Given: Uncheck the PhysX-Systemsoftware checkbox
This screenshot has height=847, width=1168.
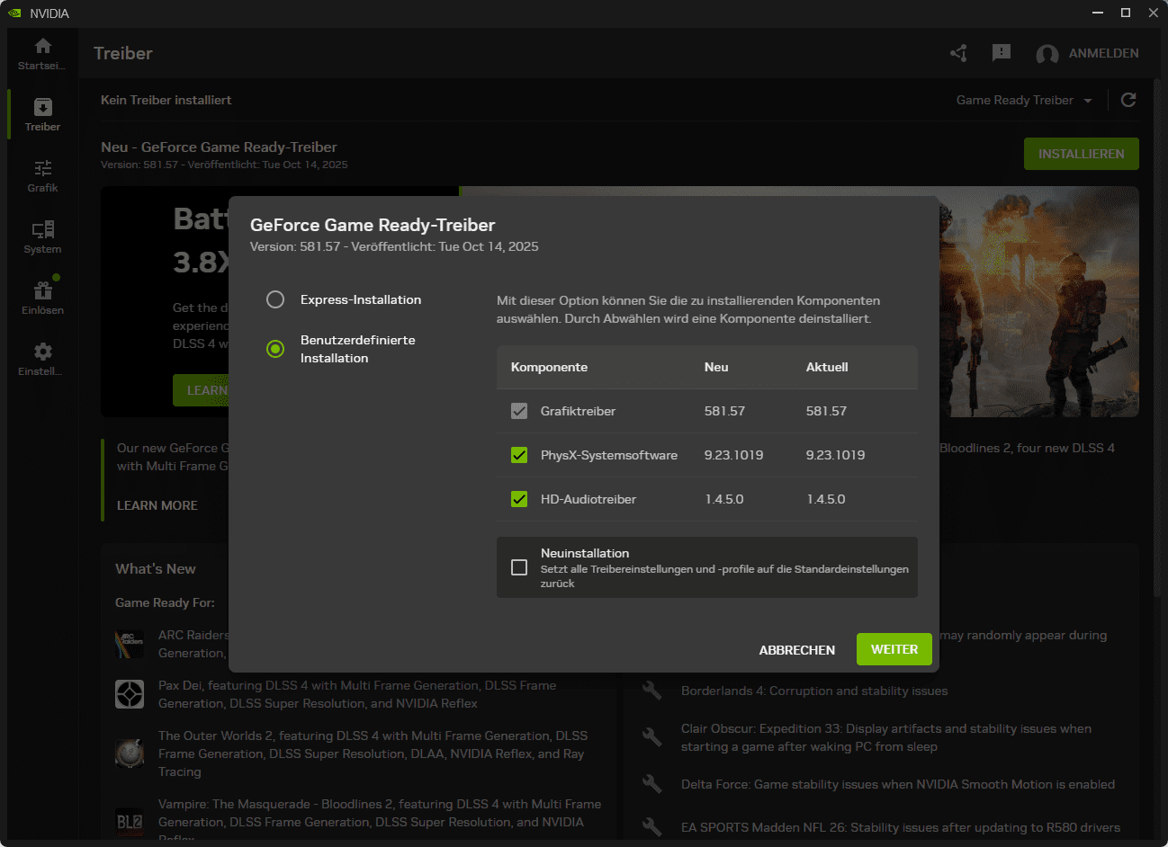Looking at the screenshot, I should point(519,455).
